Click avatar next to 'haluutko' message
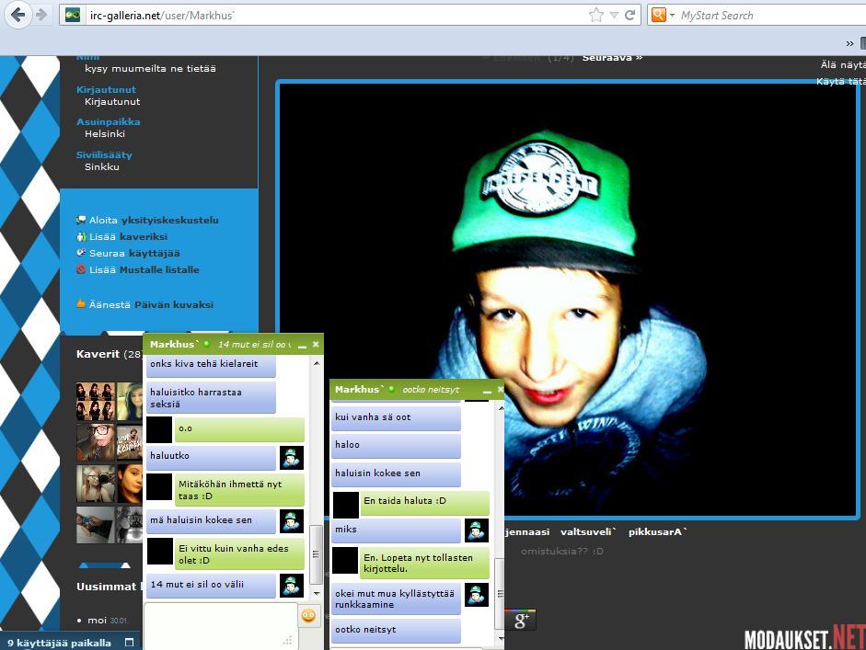Image resolution: width=866 pixels, height=650 pixels. coord(292,458)
